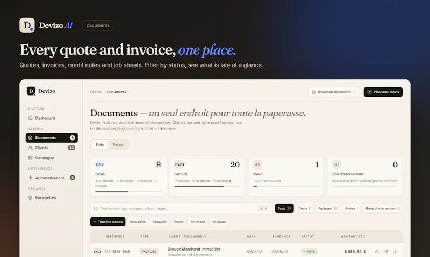Filter by En retard status
This screenshot has width=430, height=257.
tap(198, 222)
